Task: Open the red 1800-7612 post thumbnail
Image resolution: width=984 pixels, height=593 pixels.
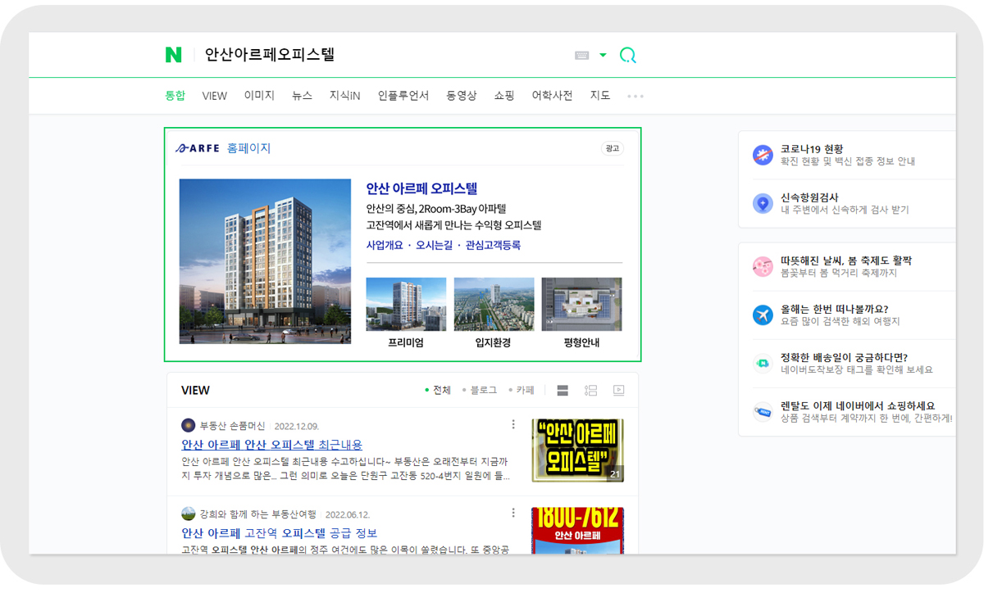Action: pos(577,531)
